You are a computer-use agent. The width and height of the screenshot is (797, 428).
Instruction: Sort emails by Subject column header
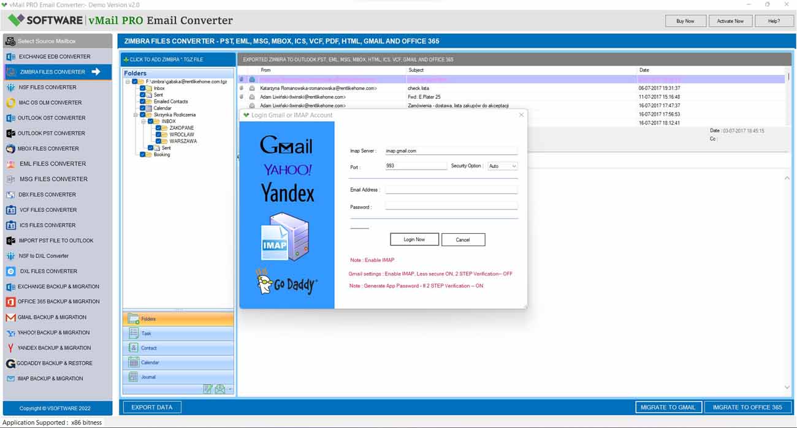pyautogui.click(x=416, y=70)
